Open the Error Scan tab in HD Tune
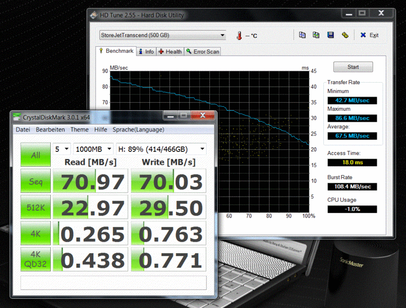 tap(203, 52)
